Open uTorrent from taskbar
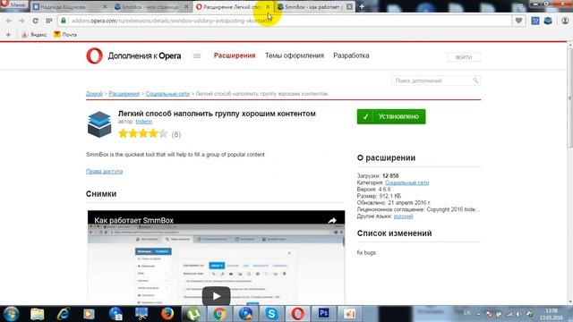The width and height of the screenshot is (573, 322). coord(193,314)
